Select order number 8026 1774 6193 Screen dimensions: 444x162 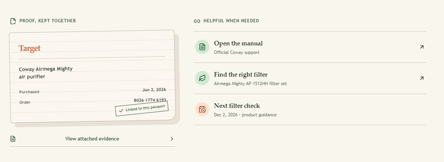pyautogui.click(x=150, y=100)
